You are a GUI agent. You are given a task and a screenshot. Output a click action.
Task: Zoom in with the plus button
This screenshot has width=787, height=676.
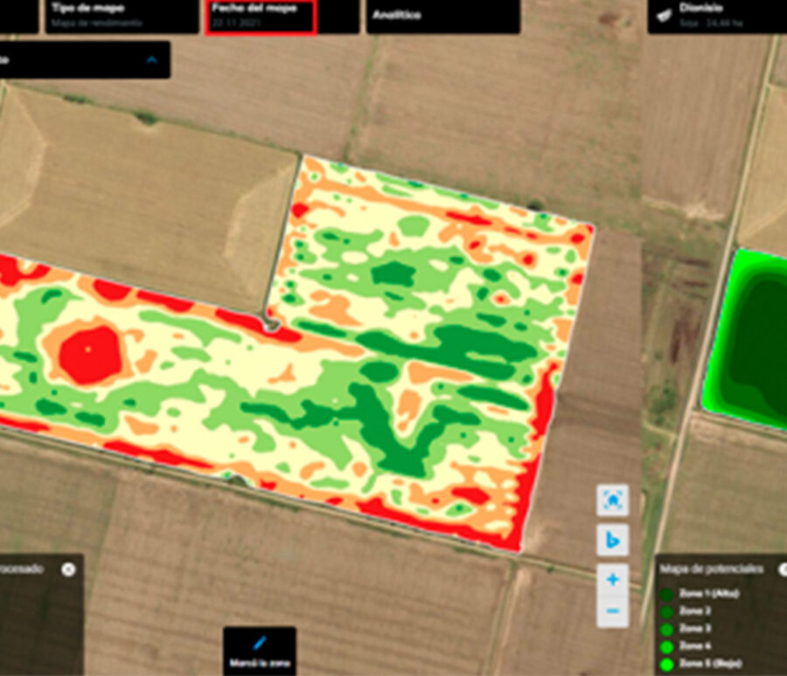tap(613, 579)
